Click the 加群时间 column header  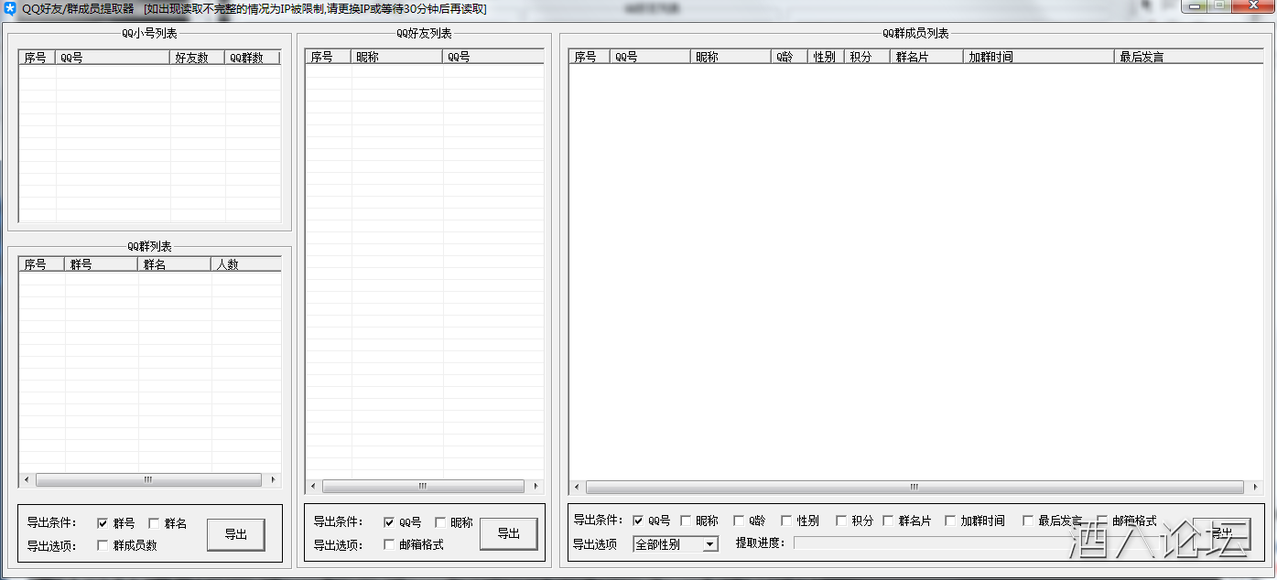pos(1039,57)
